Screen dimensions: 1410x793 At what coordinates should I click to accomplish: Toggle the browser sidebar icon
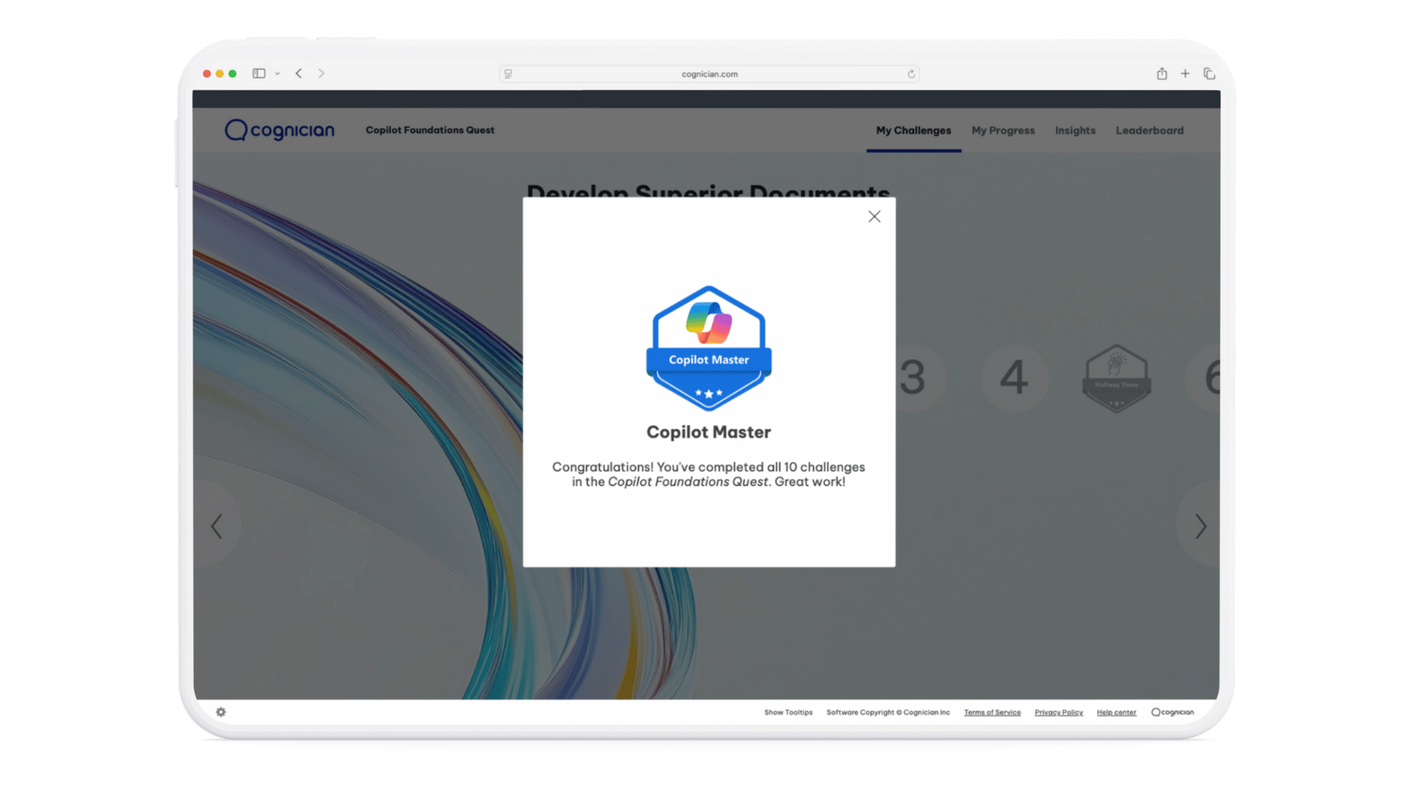pyautogui.click(x=258, y=73)
